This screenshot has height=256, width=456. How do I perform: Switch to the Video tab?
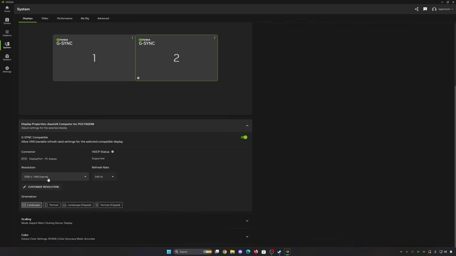point(45,18)
